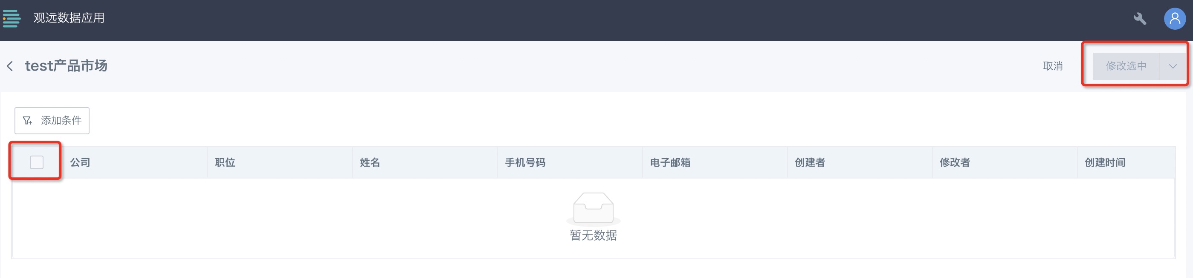
Task: Click the empty inbox 暂无数据 icon
Action: pyautogui.click(x=593, y=208)
